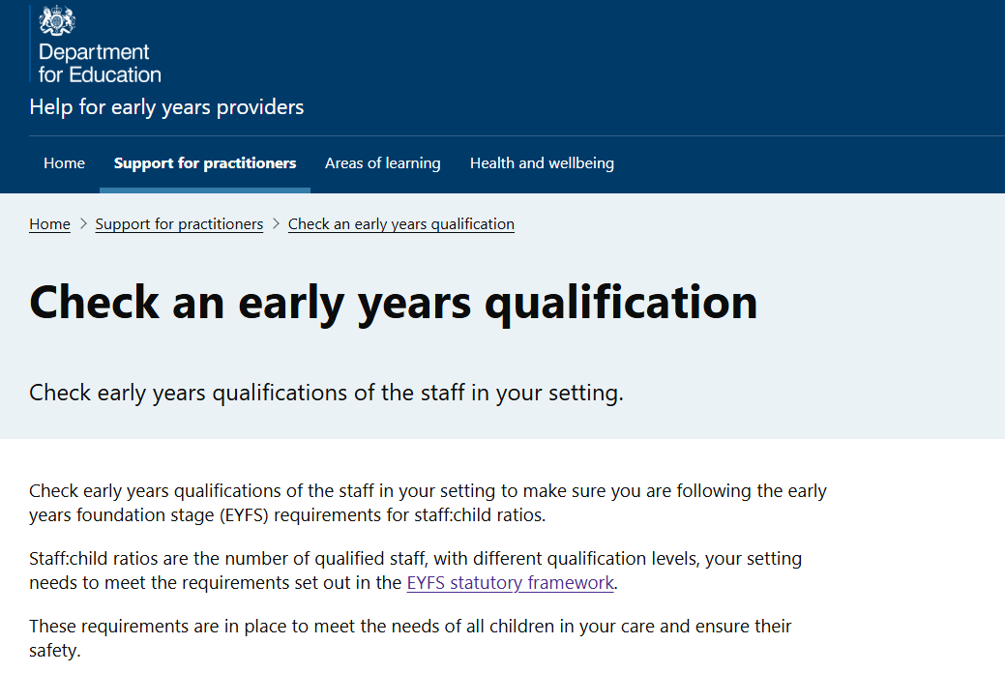Click the Support for practitioners breadcrumb link
The height and width of the screenshot is (673, 1005).
[179, 224]
